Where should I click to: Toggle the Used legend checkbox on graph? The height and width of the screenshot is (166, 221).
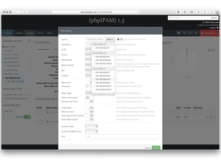[210, 50]
